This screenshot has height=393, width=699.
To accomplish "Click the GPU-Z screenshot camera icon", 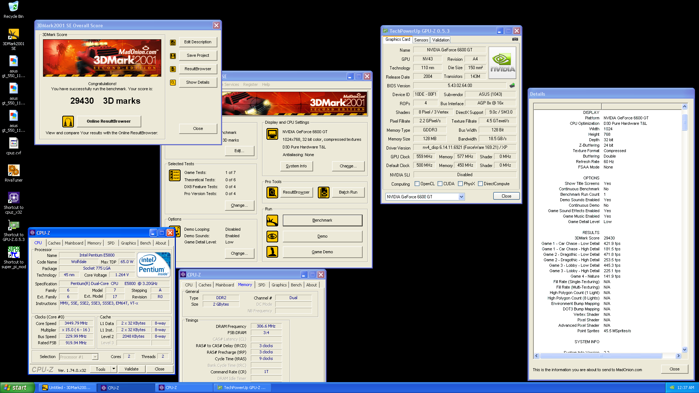I will [x=515, y=39].
